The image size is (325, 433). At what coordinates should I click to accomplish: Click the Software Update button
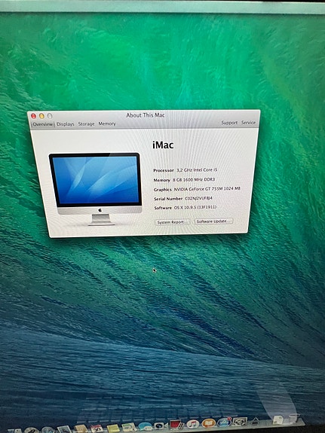213,221
